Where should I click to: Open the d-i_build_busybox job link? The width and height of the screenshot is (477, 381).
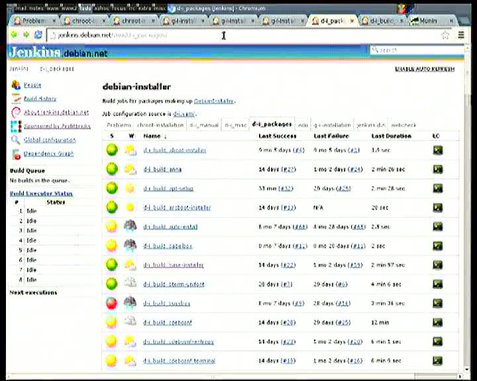tap(167, 303)
